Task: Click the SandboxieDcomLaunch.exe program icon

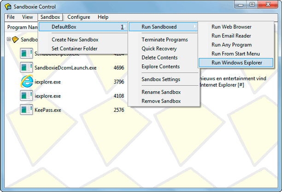Action: [26, 67]
